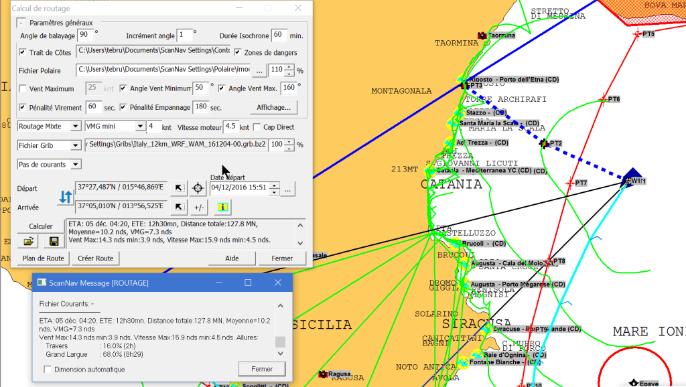The width and height of the screenshot is (686, 387).
Task: Select the Ragusa marker icon
Action: tap(323, 374)
